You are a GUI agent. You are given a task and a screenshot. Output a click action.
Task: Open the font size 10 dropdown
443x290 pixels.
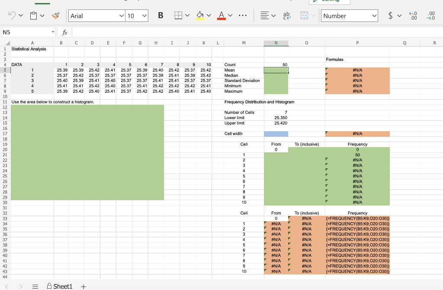144,16
